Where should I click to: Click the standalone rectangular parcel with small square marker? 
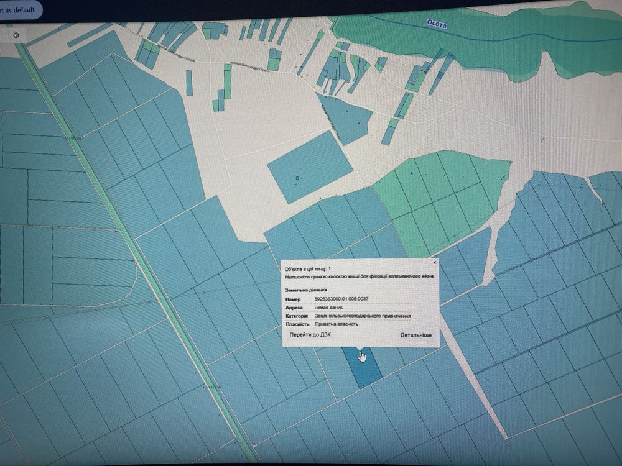point(310,167)
